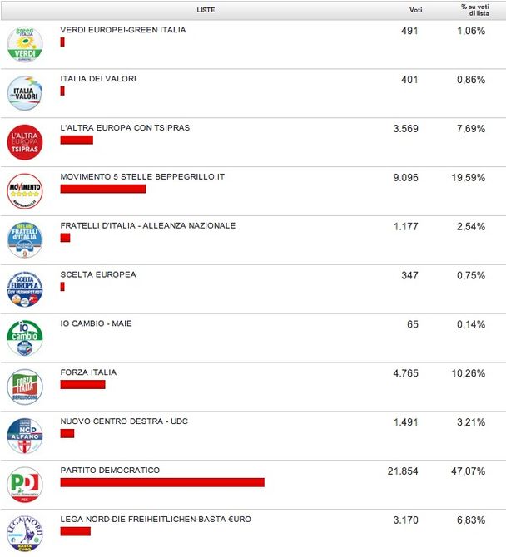Select the Io Cambio - MAIE logo
This screenshot has height=557, width=506.
click(x=24, y=338)
